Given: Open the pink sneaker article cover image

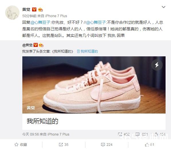Looking at the screenshot, I should 94,85.
